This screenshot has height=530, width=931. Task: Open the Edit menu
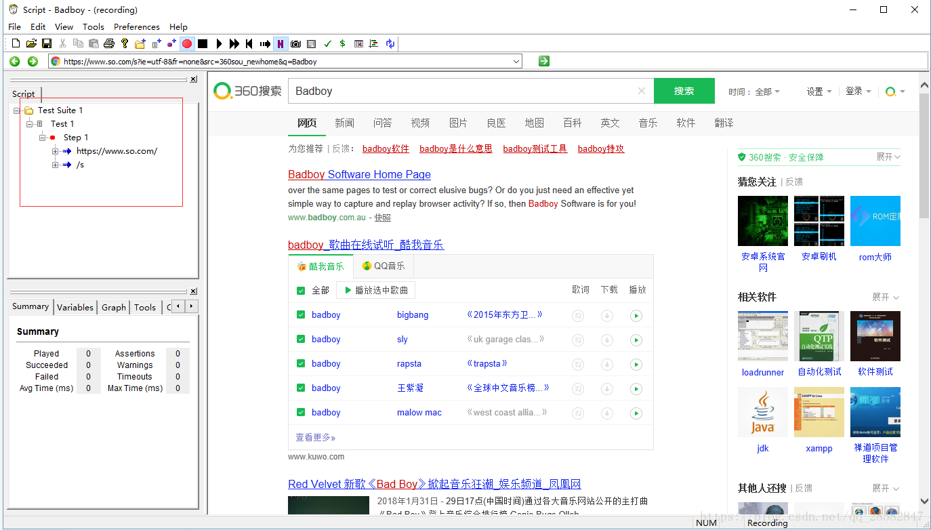(x=38, y=26)
